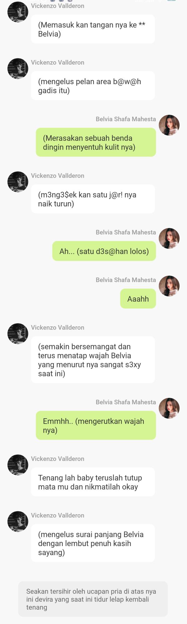Select the gray narration box starting "Seakan tersihir"
The image size is (187, 624).
93,599
